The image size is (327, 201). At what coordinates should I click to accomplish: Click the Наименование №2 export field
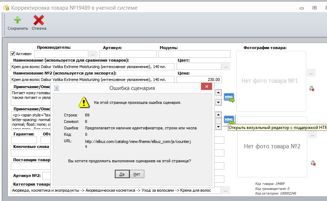point(92,80)
